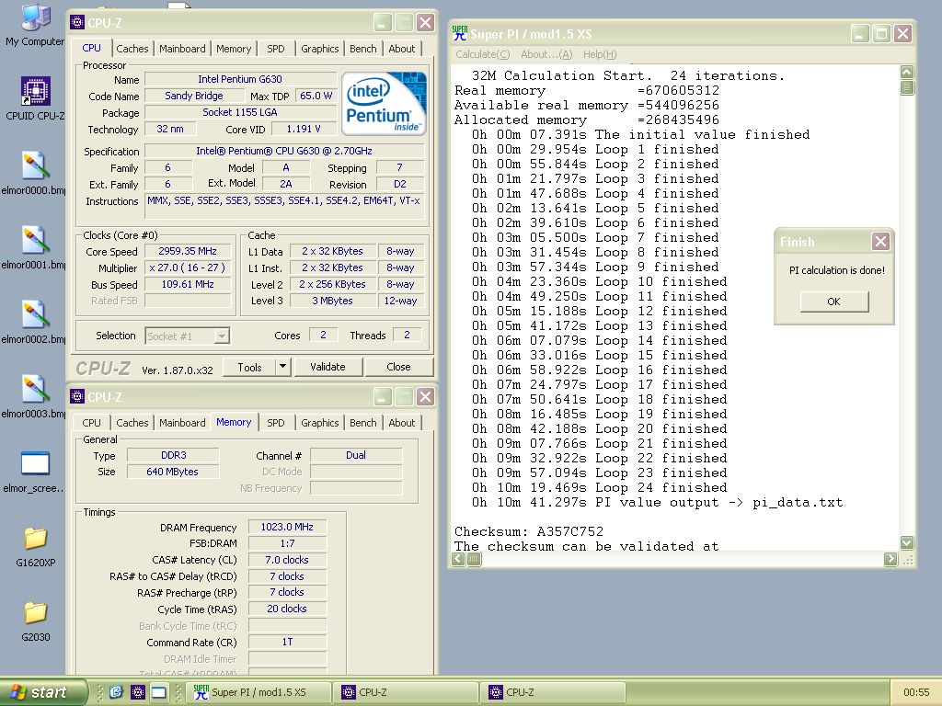Click Core Speed value 2959.35 MHz
The height and width of the screenshot is (706, 942).
pos(188,251)
